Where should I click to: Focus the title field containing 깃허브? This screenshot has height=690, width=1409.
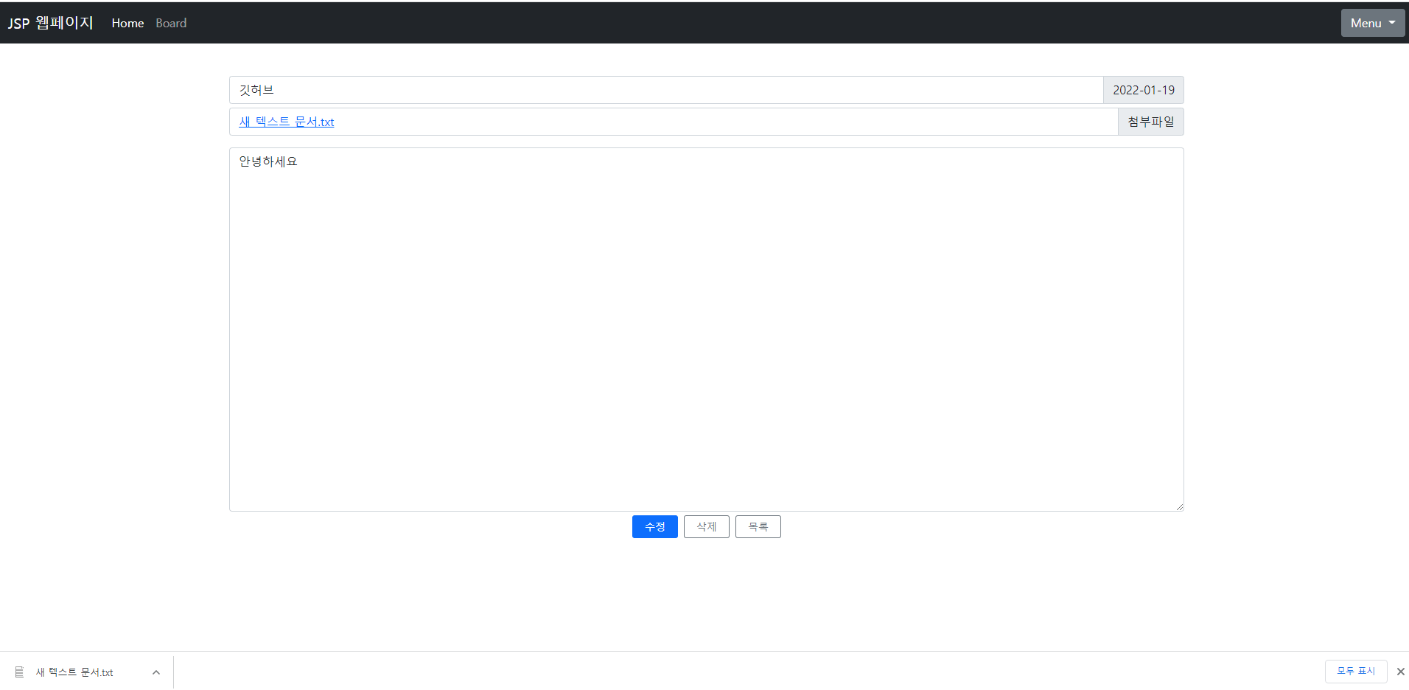(663, 89)
